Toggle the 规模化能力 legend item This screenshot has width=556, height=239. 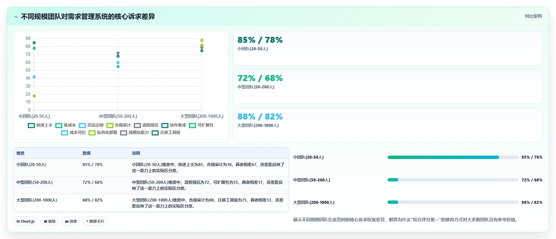(134, 133)
